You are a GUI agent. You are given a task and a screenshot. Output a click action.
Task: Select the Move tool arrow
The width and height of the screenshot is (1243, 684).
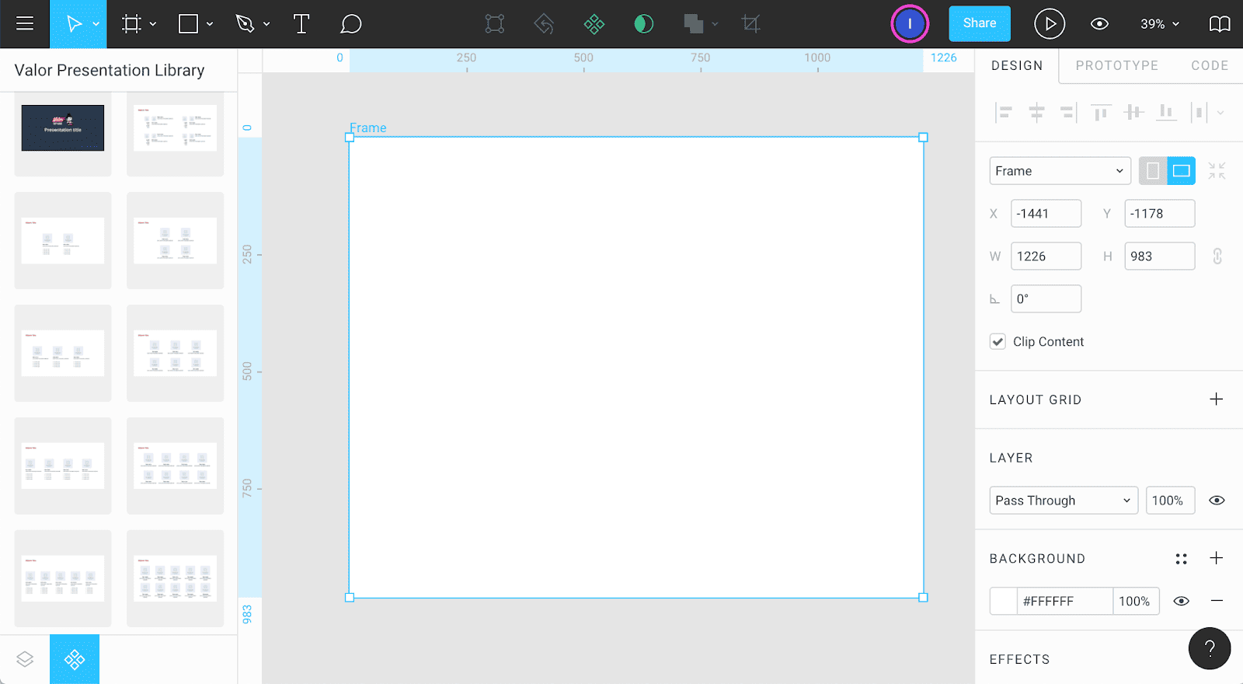(74, 24)
